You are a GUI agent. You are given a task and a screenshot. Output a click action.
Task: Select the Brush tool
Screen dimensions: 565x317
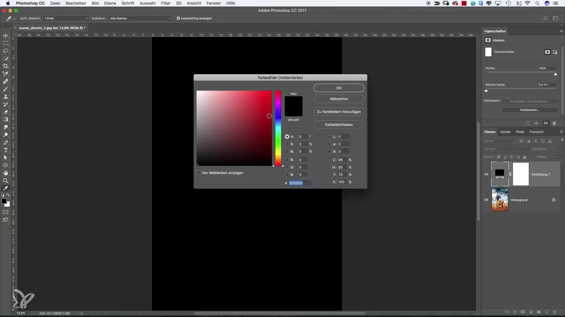pos(6,89)
